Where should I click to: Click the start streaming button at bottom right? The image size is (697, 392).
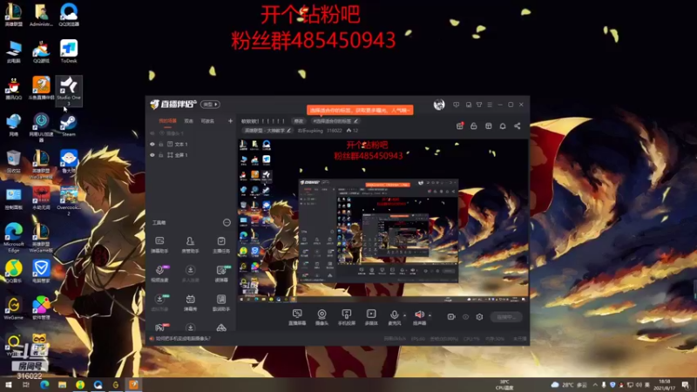coord(506,317)
